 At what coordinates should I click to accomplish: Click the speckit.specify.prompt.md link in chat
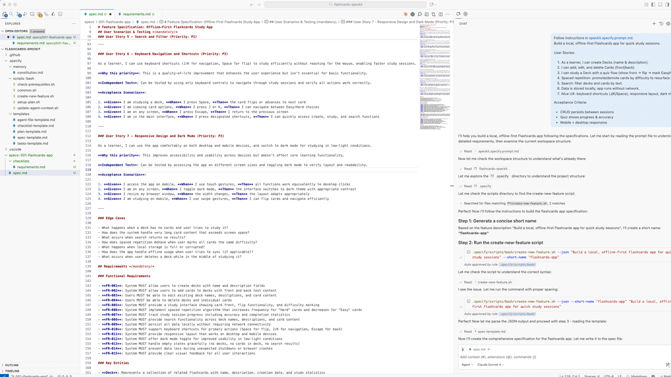point(611,38)
